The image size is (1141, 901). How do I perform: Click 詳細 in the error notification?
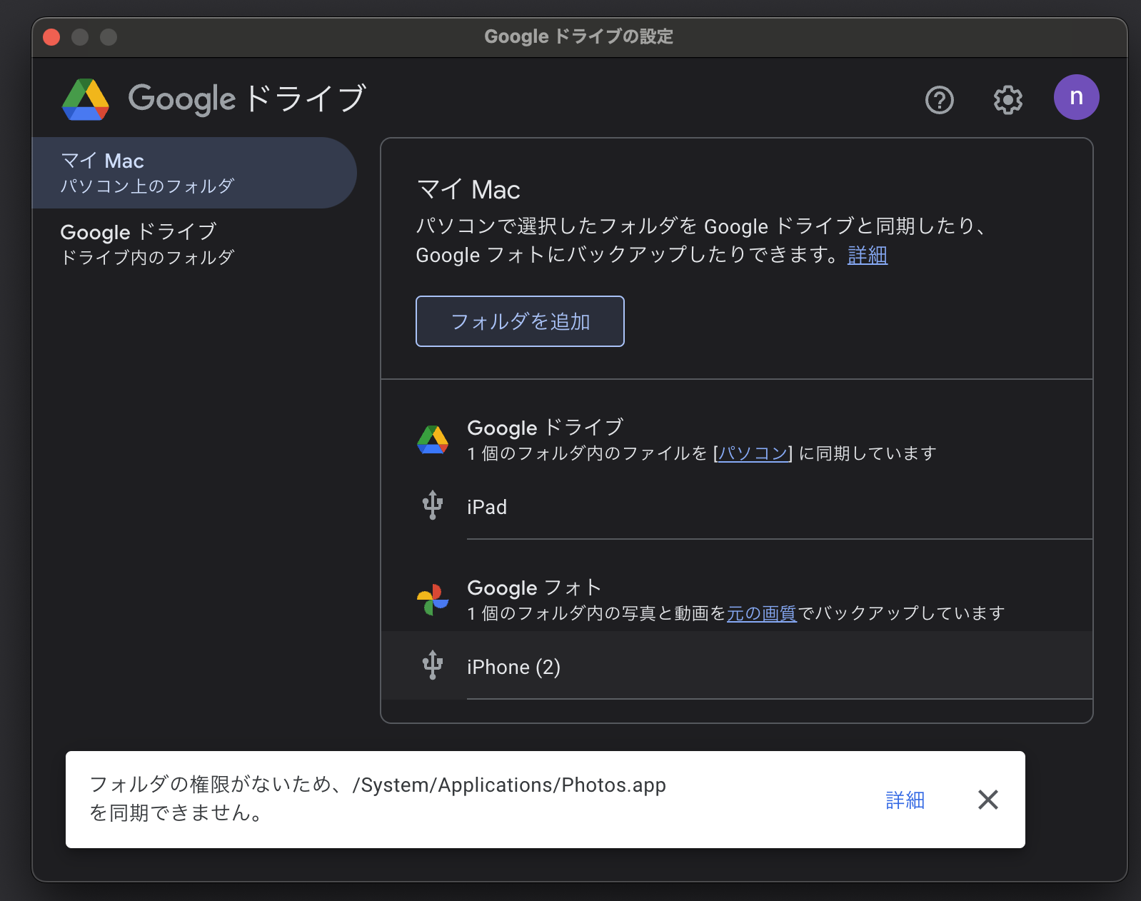pyautogui.click(x=905, y=800)
